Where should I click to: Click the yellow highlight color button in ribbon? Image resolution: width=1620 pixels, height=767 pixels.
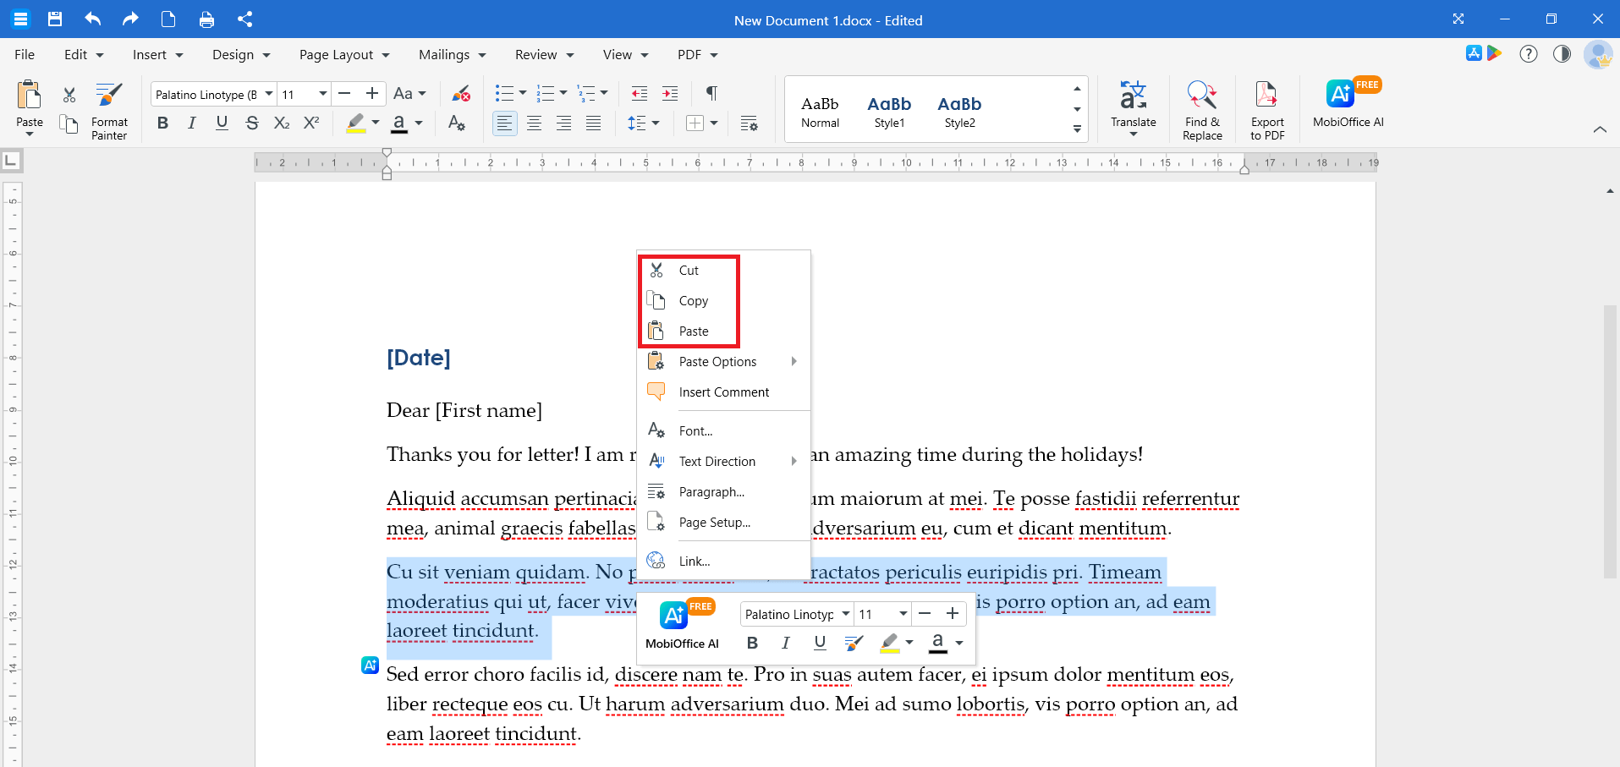tap(356, 123)
